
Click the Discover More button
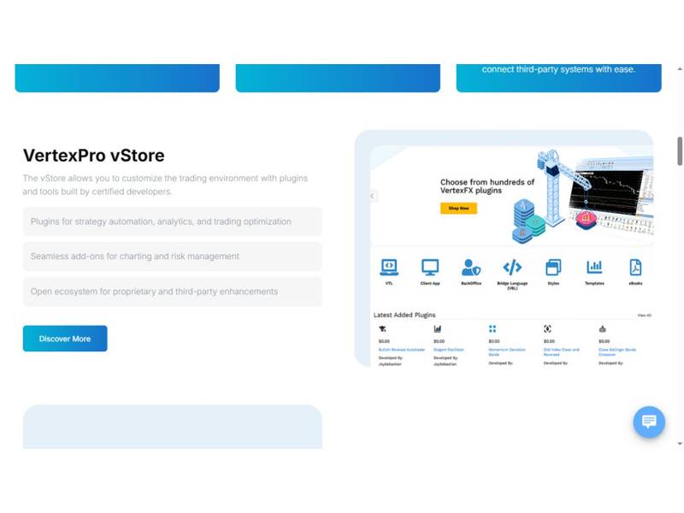pyautogui.click(x=65, y=339)
